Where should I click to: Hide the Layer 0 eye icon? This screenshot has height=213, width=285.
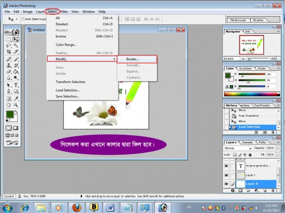(226, 184)
